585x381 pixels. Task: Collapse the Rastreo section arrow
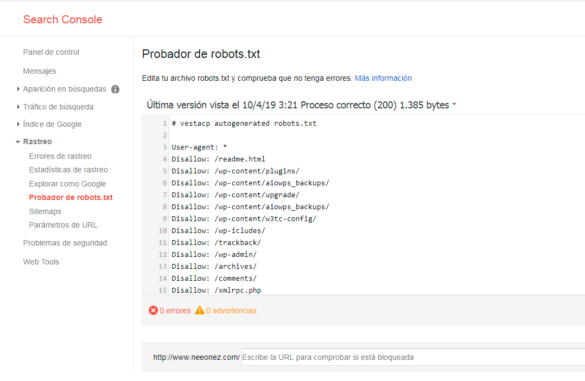click(x=18, y=142)
